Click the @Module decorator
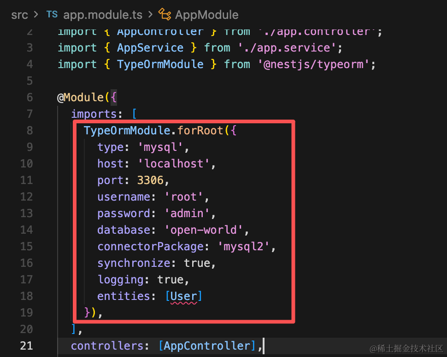This screenshot has height=357, width=447. coord(80,98)
